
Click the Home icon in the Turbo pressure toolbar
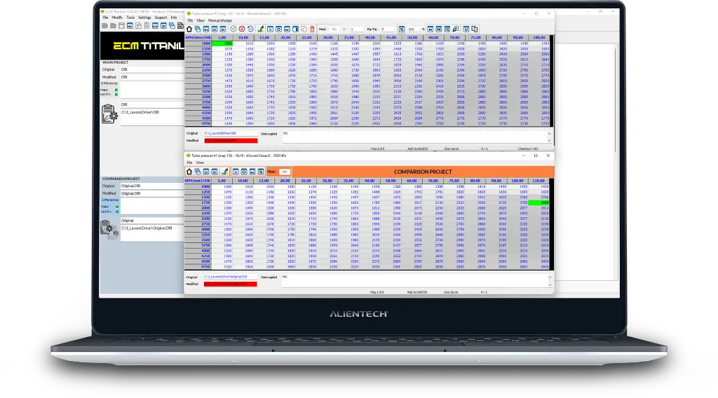[x=189, y=29]
